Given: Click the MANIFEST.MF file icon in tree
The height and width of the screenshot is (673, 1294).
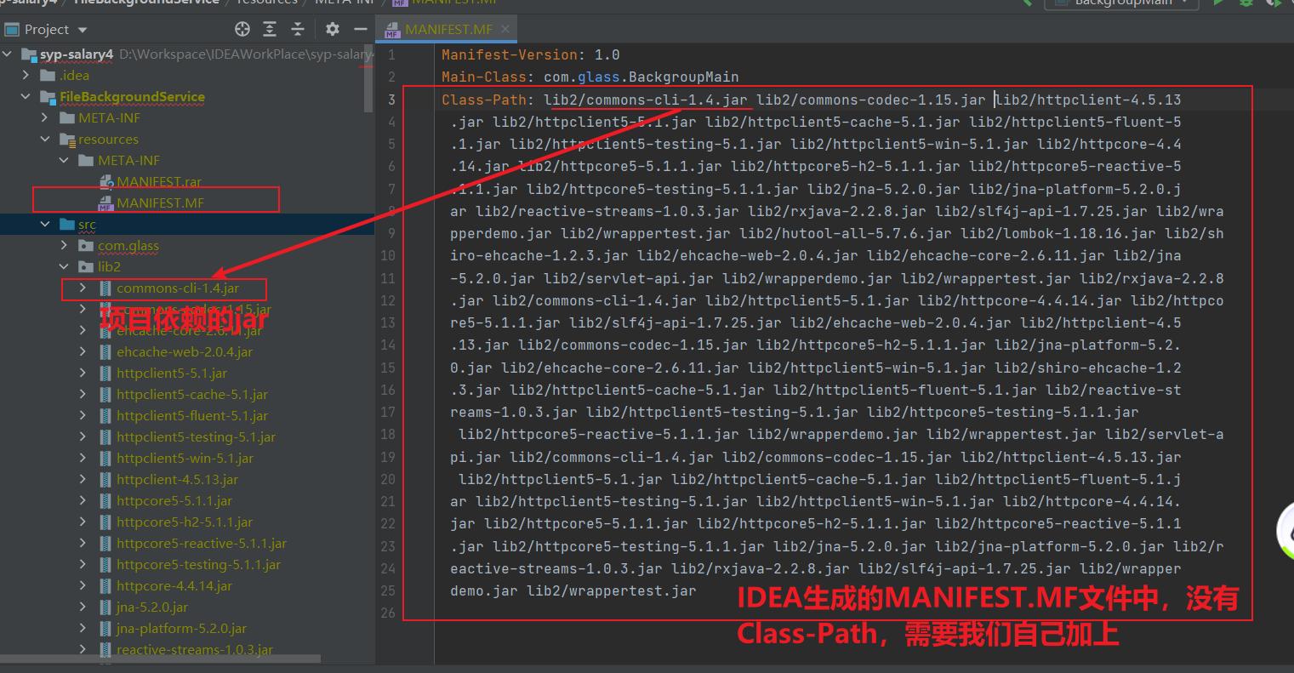Looking at the screenshot, I should [x=106, y=203].
